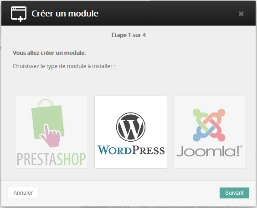Viewport: 257px width, 208px height.
Task: Click the 'Etape 1 sur 4' step label
Action: pos(128,35)
